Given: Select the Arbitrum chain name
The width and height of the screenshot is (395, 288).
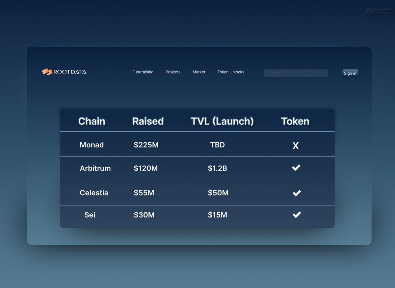Looking at the screenshot, I should pos(95,168).
